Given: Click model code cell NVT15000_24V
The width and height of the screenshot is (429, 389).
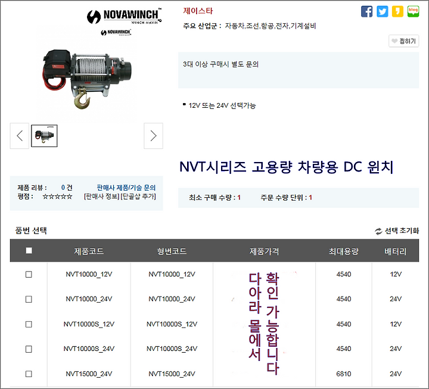Looking at the screenshot, I should tap(172, 374).
